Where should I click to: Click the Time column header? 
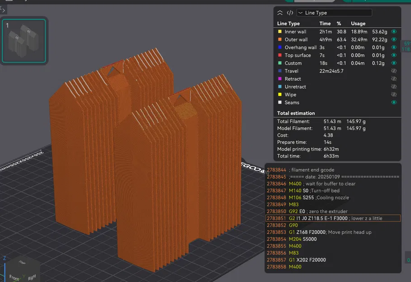click(x=325, y=23)
